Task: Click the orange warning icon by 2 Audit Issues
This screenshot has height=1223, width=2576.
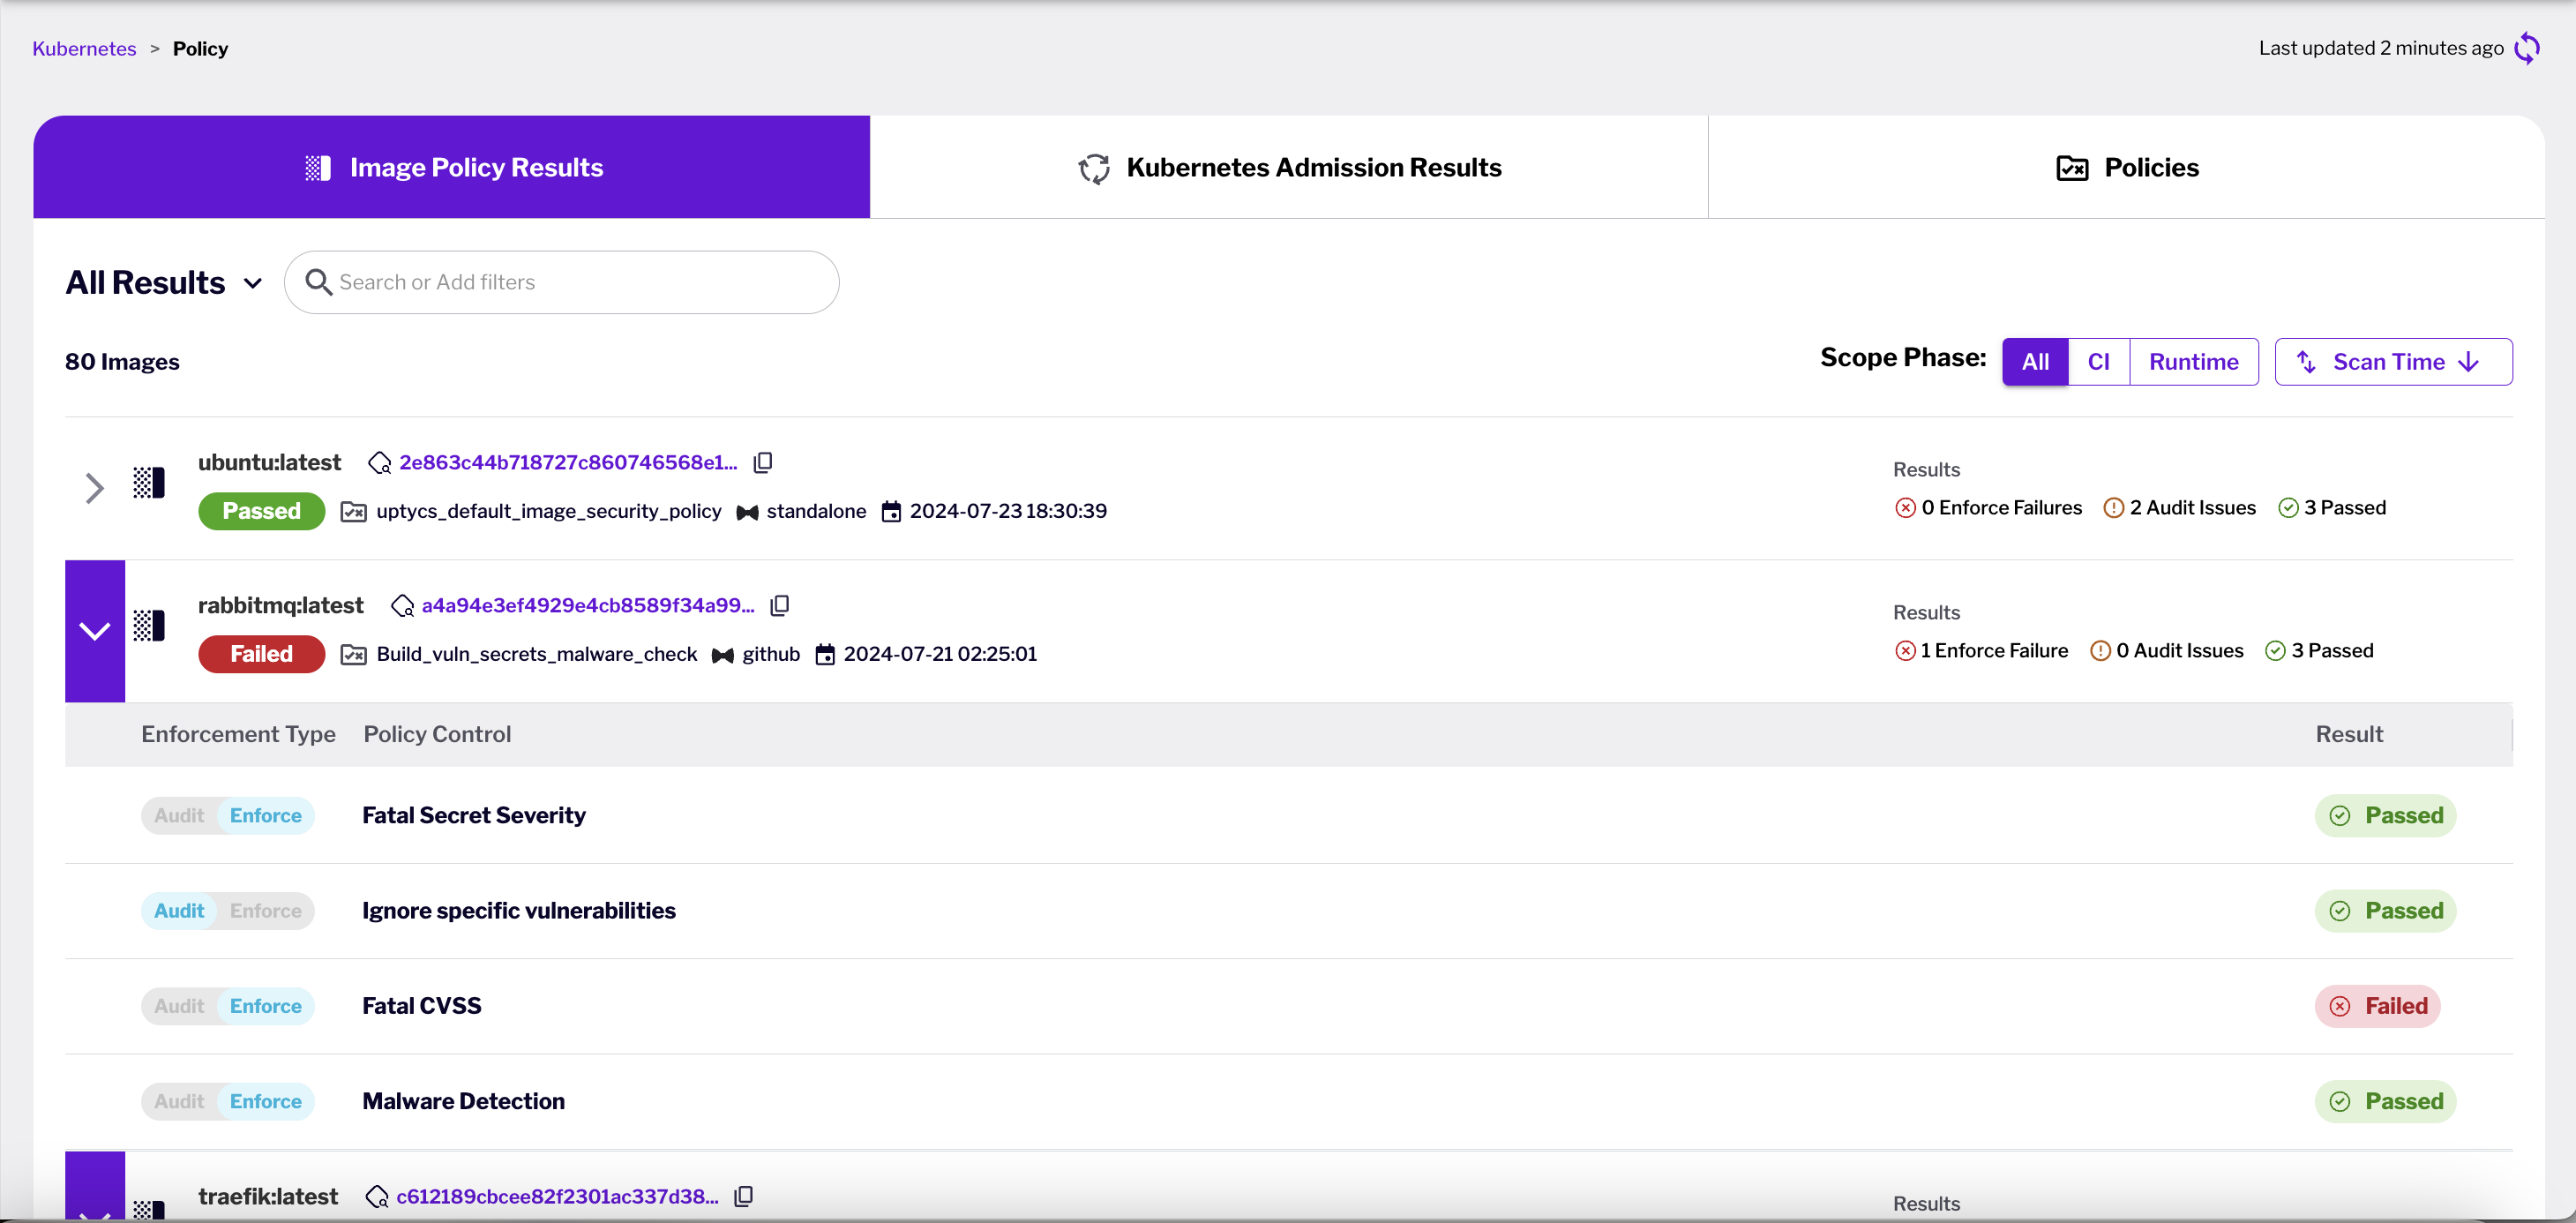Action: pyautogui.click(x=2113, y=508)
